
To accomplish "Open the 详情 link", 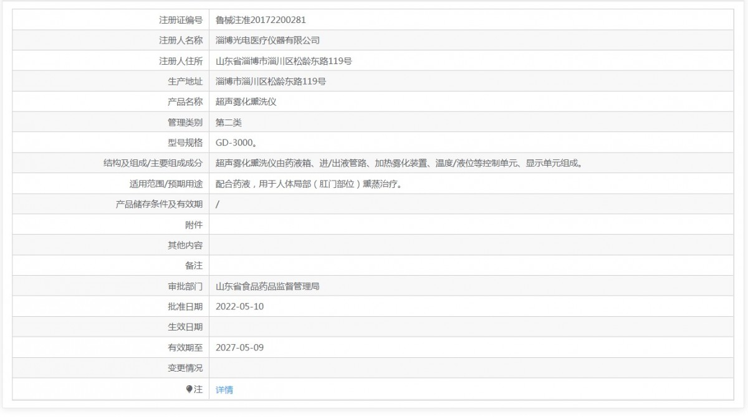I will (x=224, y=390).
